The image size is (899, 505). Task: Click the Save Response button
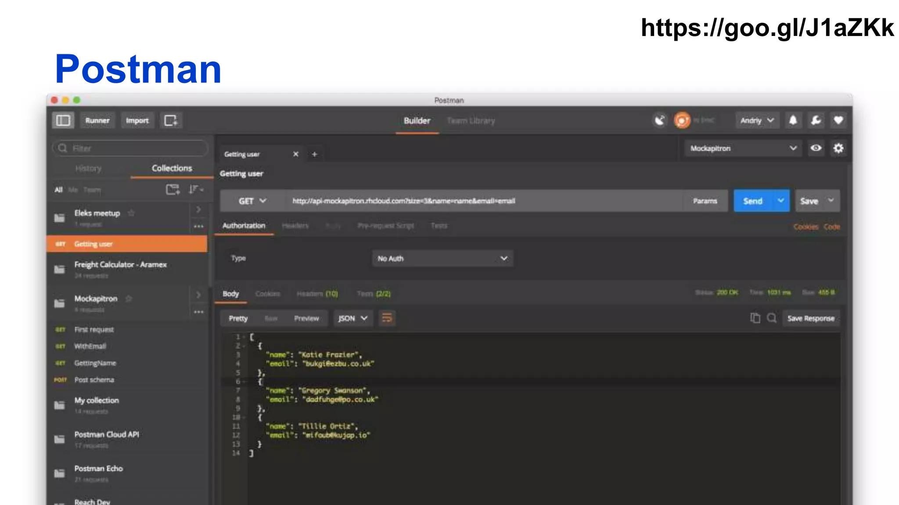tap(811, 318)
